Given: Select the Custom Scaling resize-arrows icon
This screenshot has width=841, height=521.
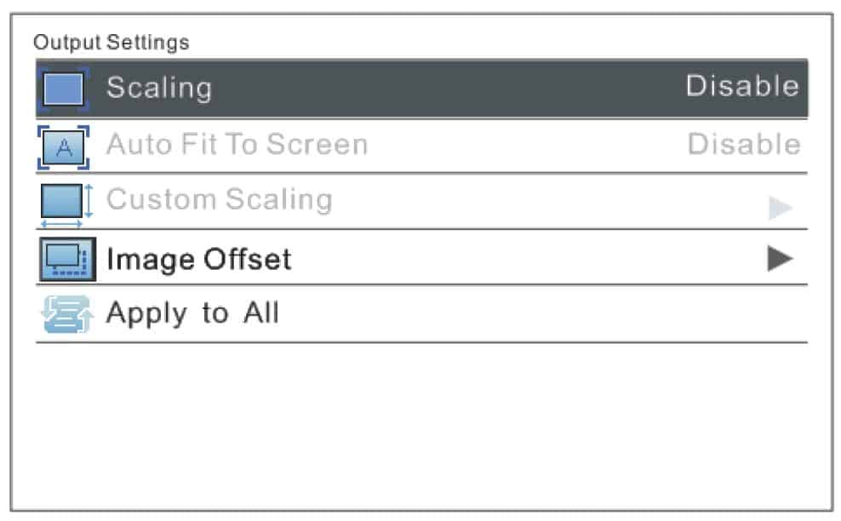Looking at the screenshot, I should pos(66,205).
